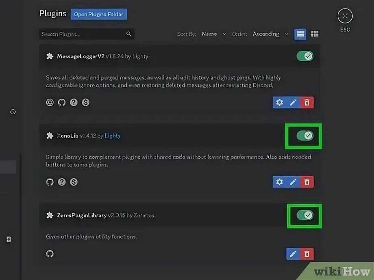Viewport: 374px width, 280px height.
Task: Click ZeresPluginLibrary puzzle piece icon
Action: 50,215
